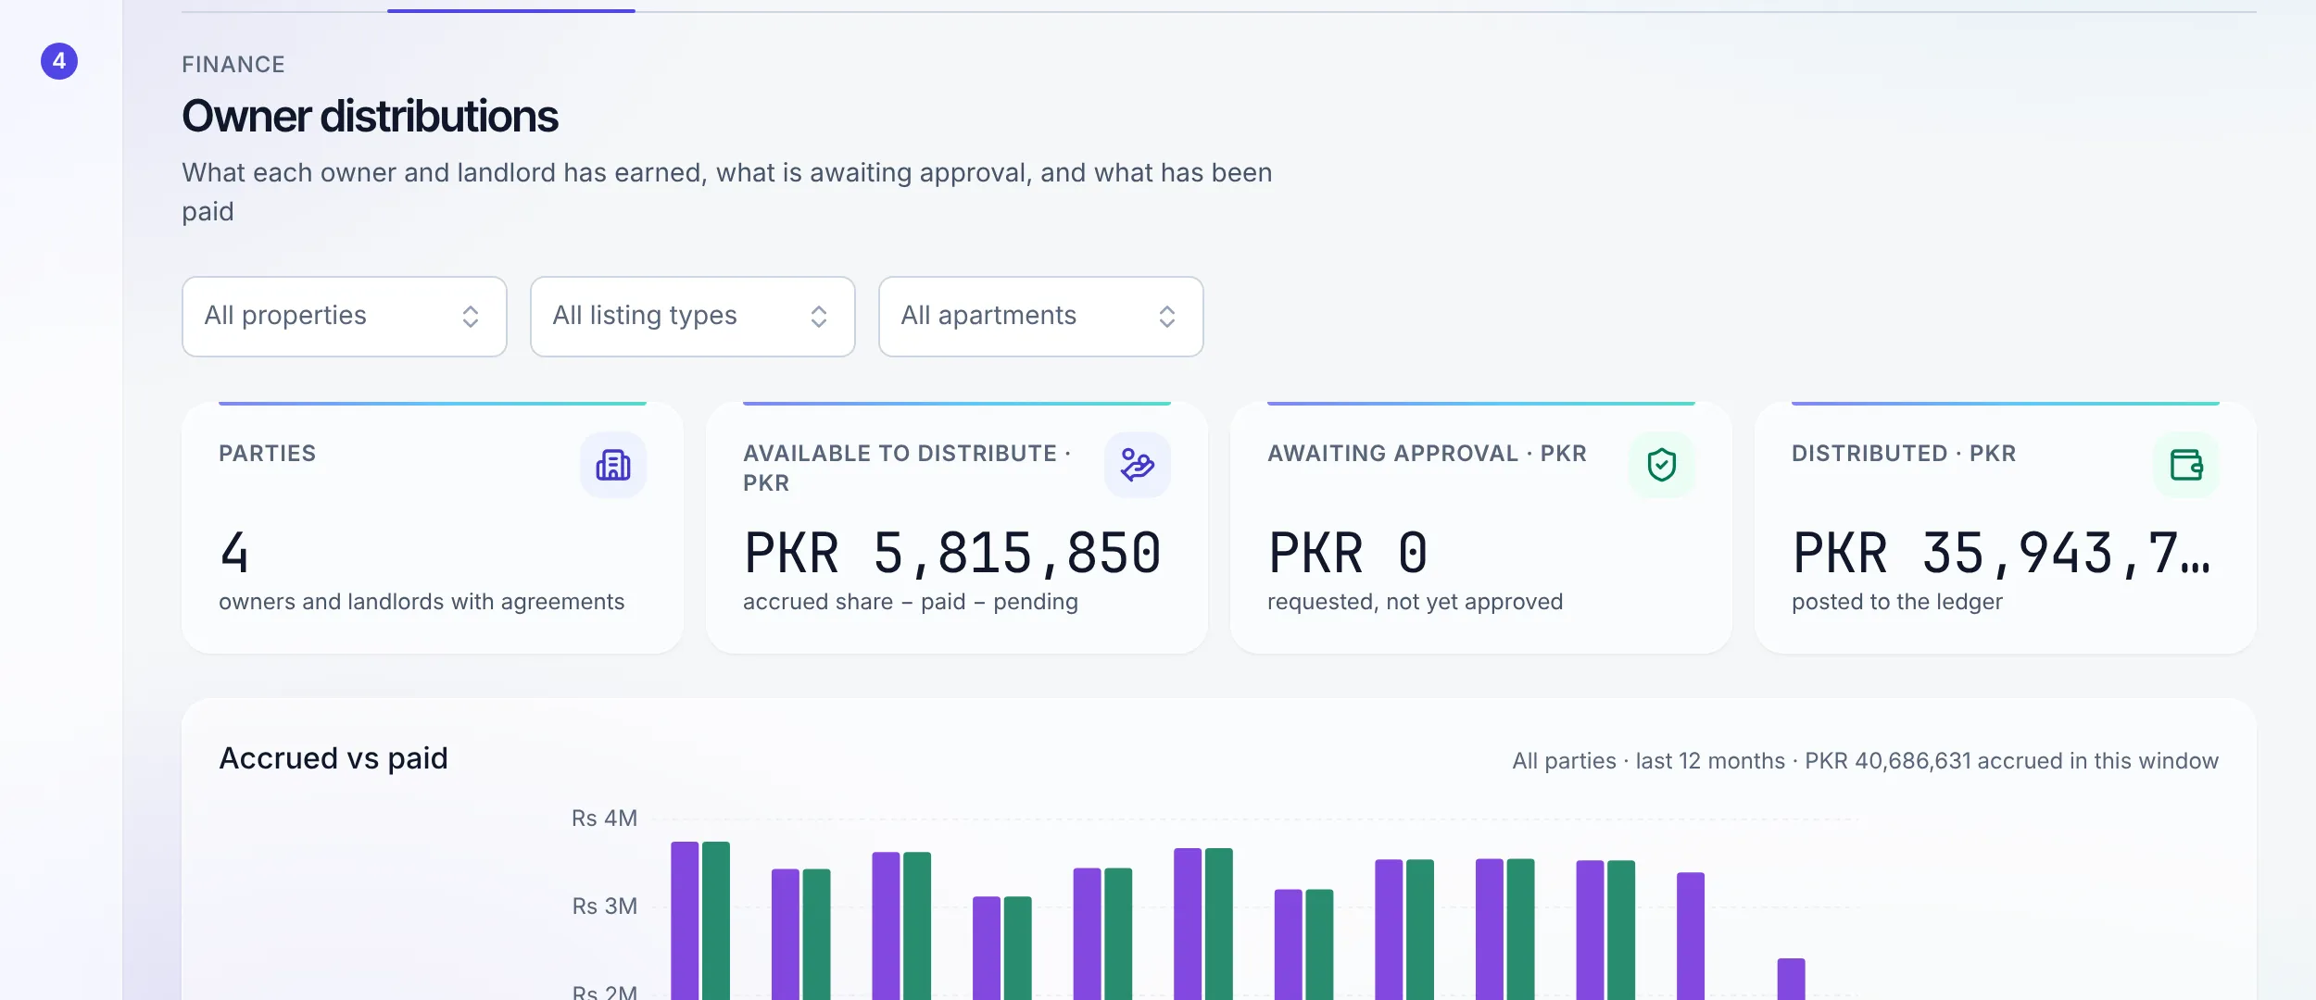Click 'requested, not yet approved' caption
Screen dimensions: 2316x1000
[x=1415, y=602]
